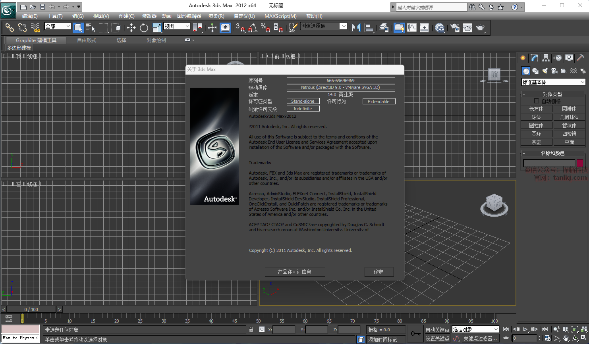Enable the 自动栅格 checkbox
589x344 pixels.
pos(536,101)
